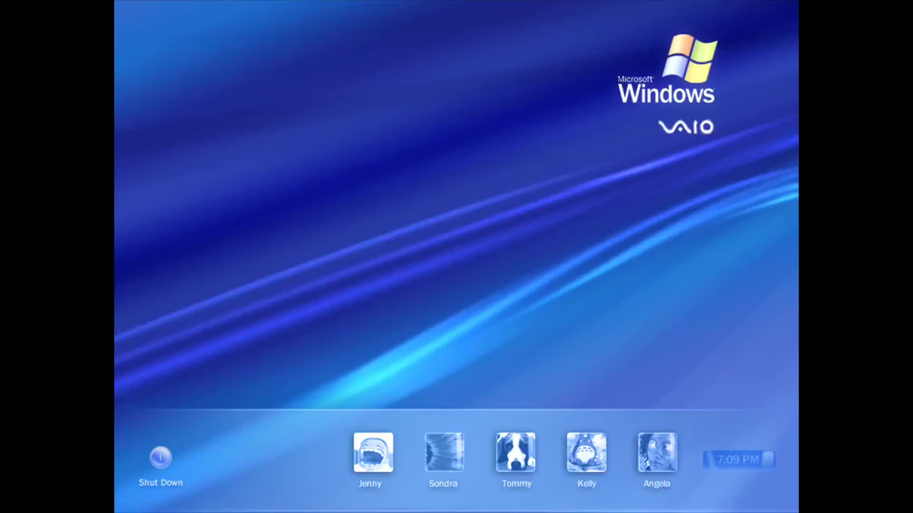The image size is (913, 513).
Task: Click the Angela user name
Action: click(657, 484)
